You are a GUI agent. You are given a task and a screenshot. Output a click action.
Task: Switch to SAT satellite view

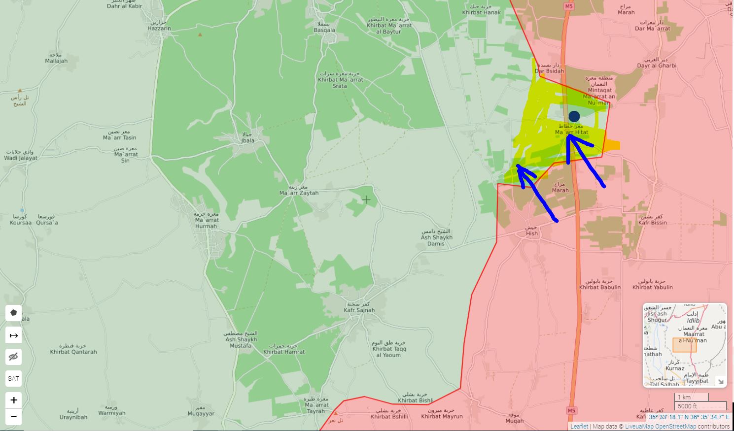click(x=14, y=378)
